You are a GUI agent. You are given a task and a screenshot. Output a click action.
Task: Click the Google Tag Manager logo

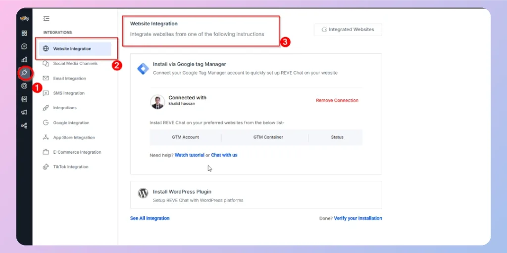tap(143, 69)
